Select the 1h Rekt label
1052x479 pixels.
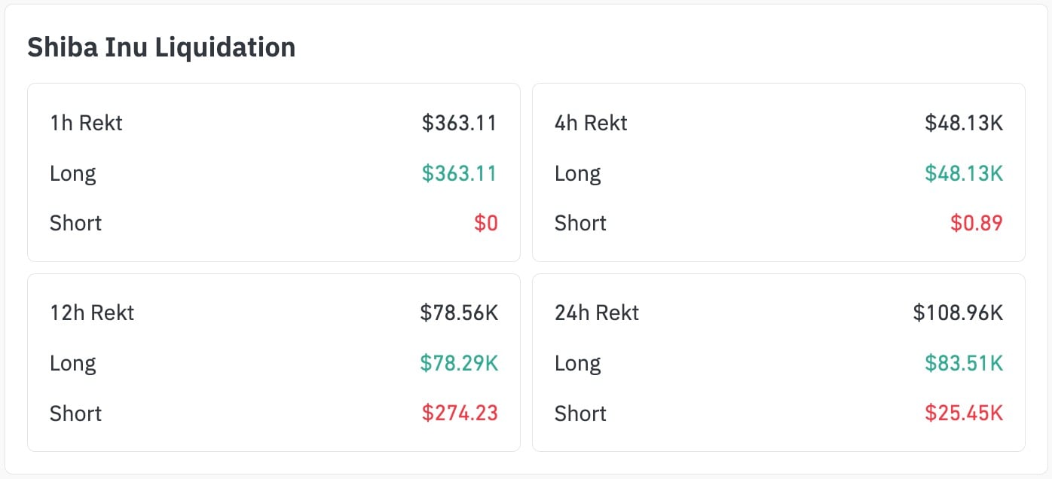click(86, 124)
